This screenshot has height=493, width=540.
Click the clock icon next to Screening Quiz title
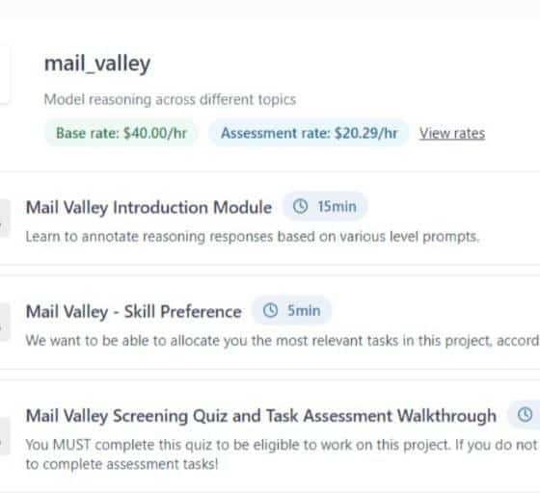coord(525,414)
